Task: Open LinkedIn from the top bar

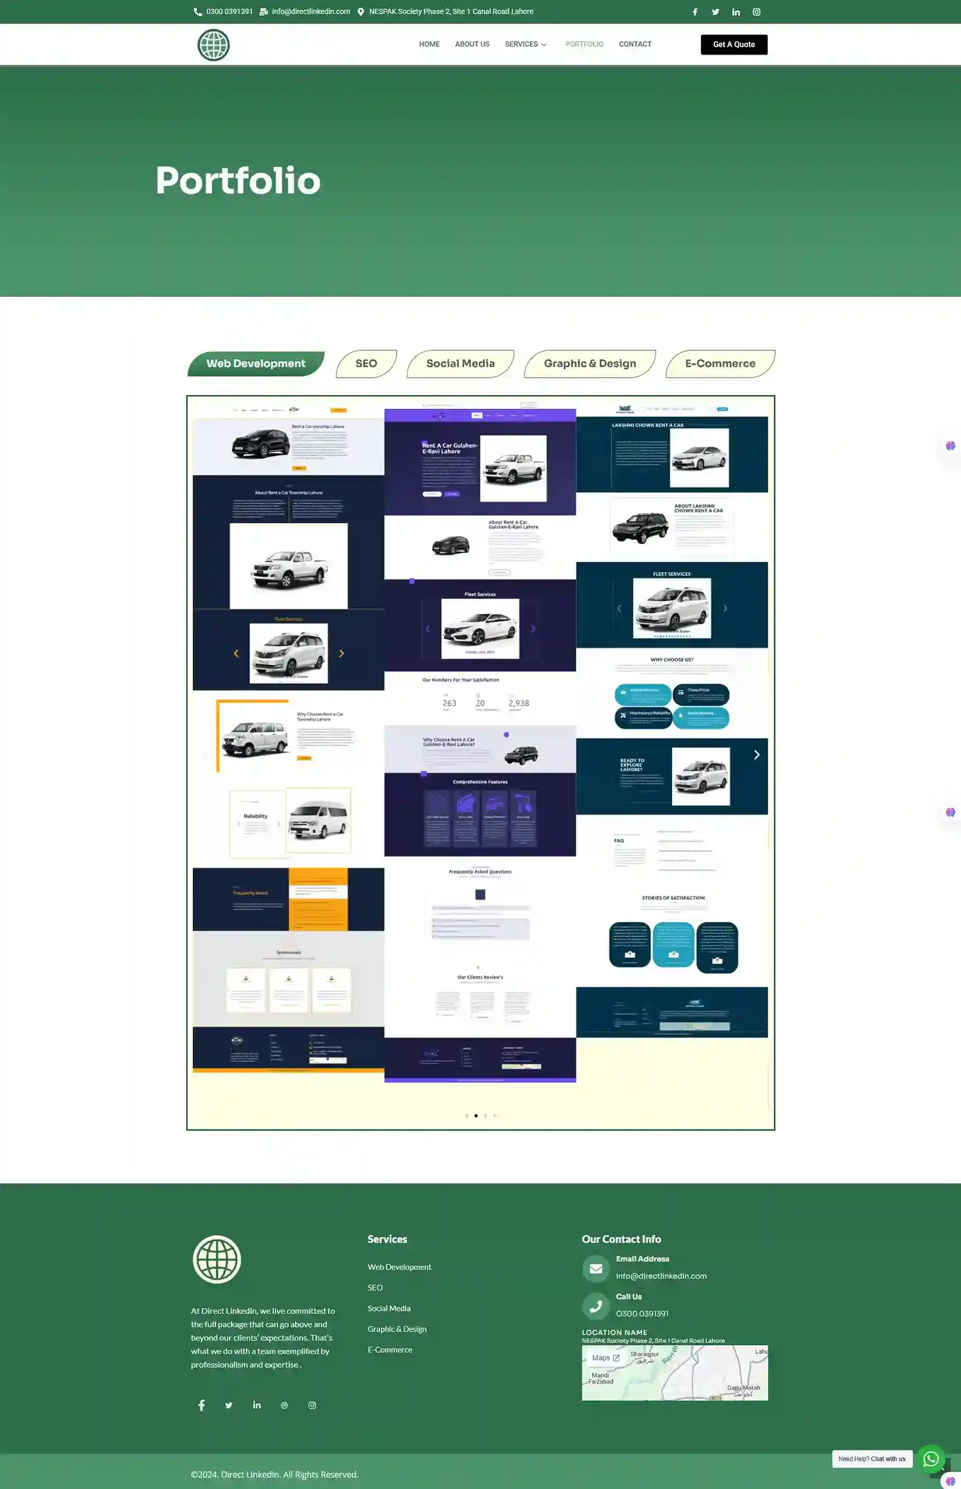Action: (x=736, y=12)
